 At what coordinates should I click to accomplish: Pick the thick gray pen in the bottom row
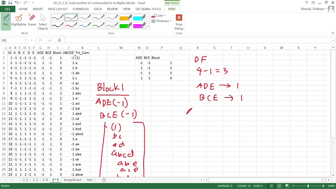(x=112, y=25)
